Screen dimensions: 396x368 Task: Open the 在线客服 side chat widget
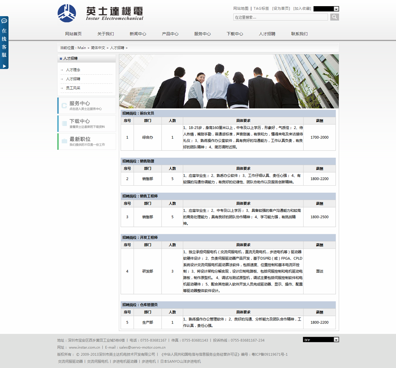pyautogui.click(x=4, y=42)
